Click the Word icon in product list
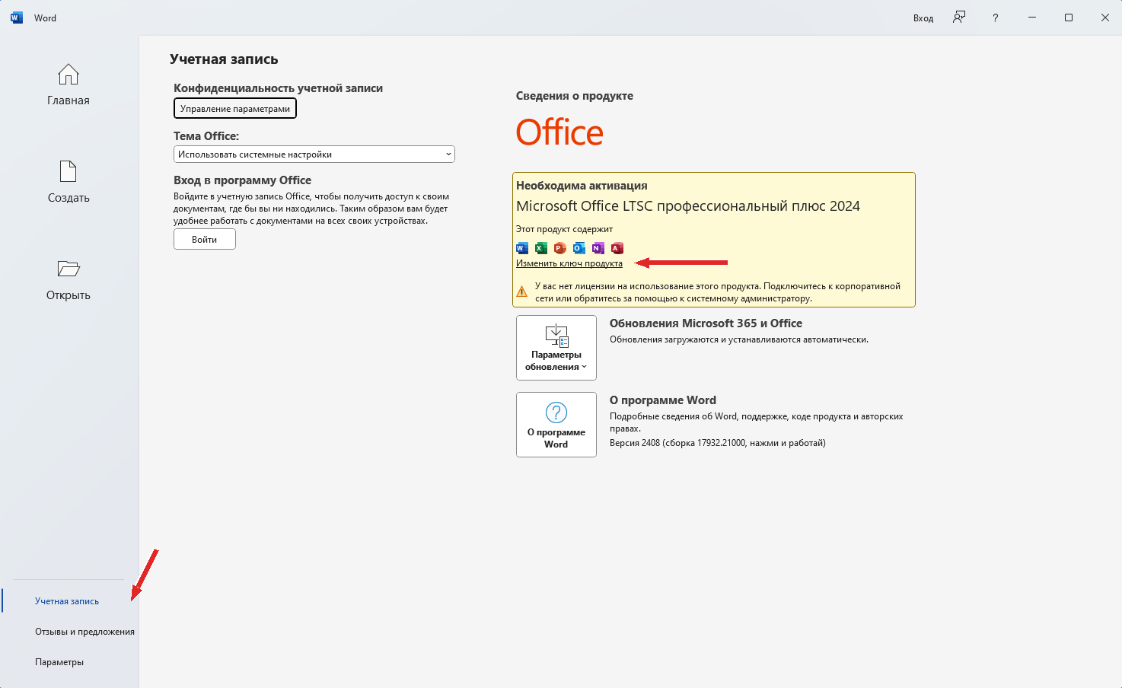 point(522,248)
